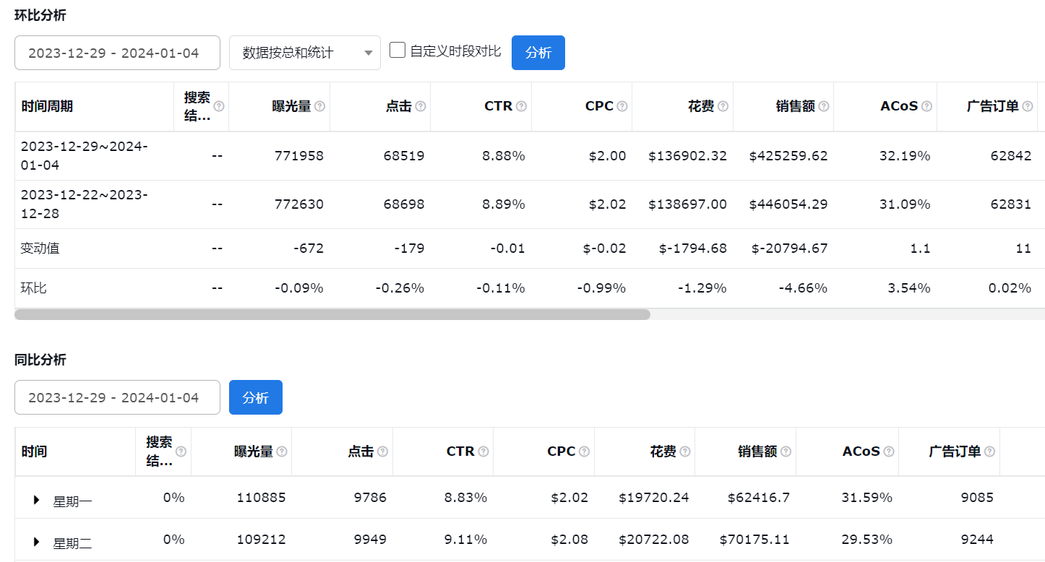Image resolution: width=1045 pixels, height=562 pixels.
Task: Open date range field in 环比分析 section
Action: tap(117, 53)
